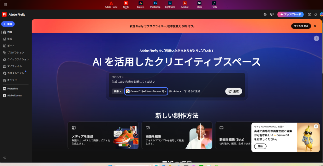Viewport: 323px width, 166px height.
Task: Click the 新規 new button
Action: click(x=8, y=24)
